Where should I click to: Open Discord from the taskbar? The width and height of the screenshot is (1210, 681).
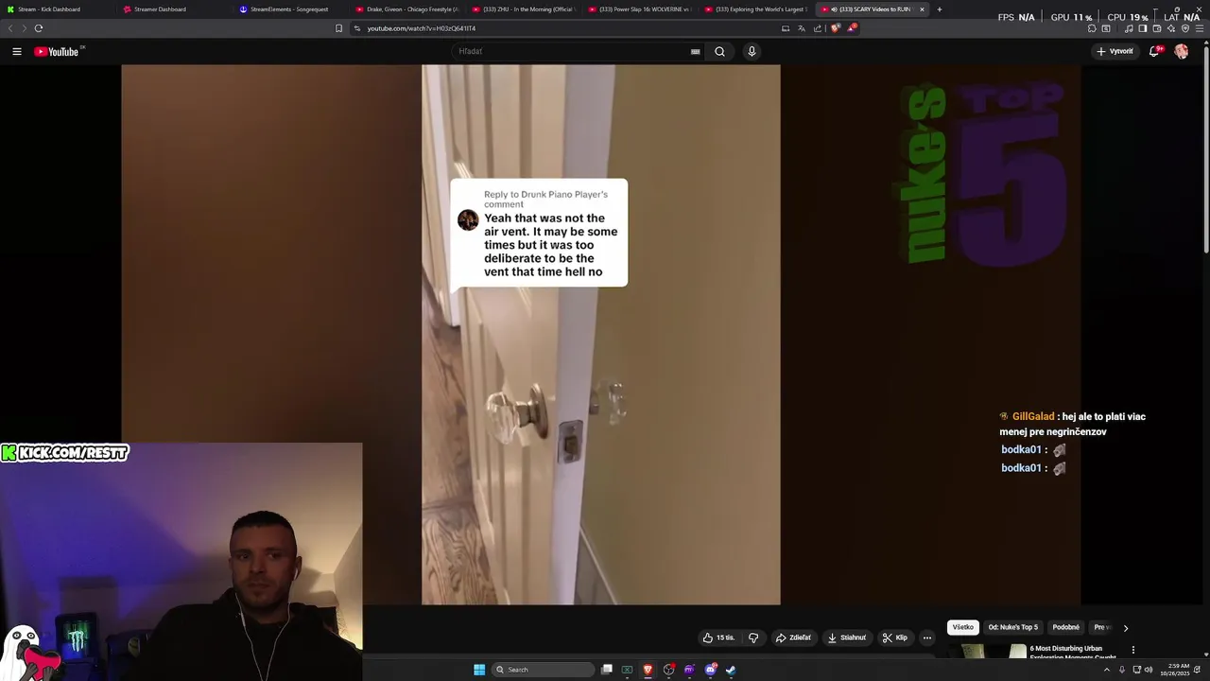pos(711,670)
